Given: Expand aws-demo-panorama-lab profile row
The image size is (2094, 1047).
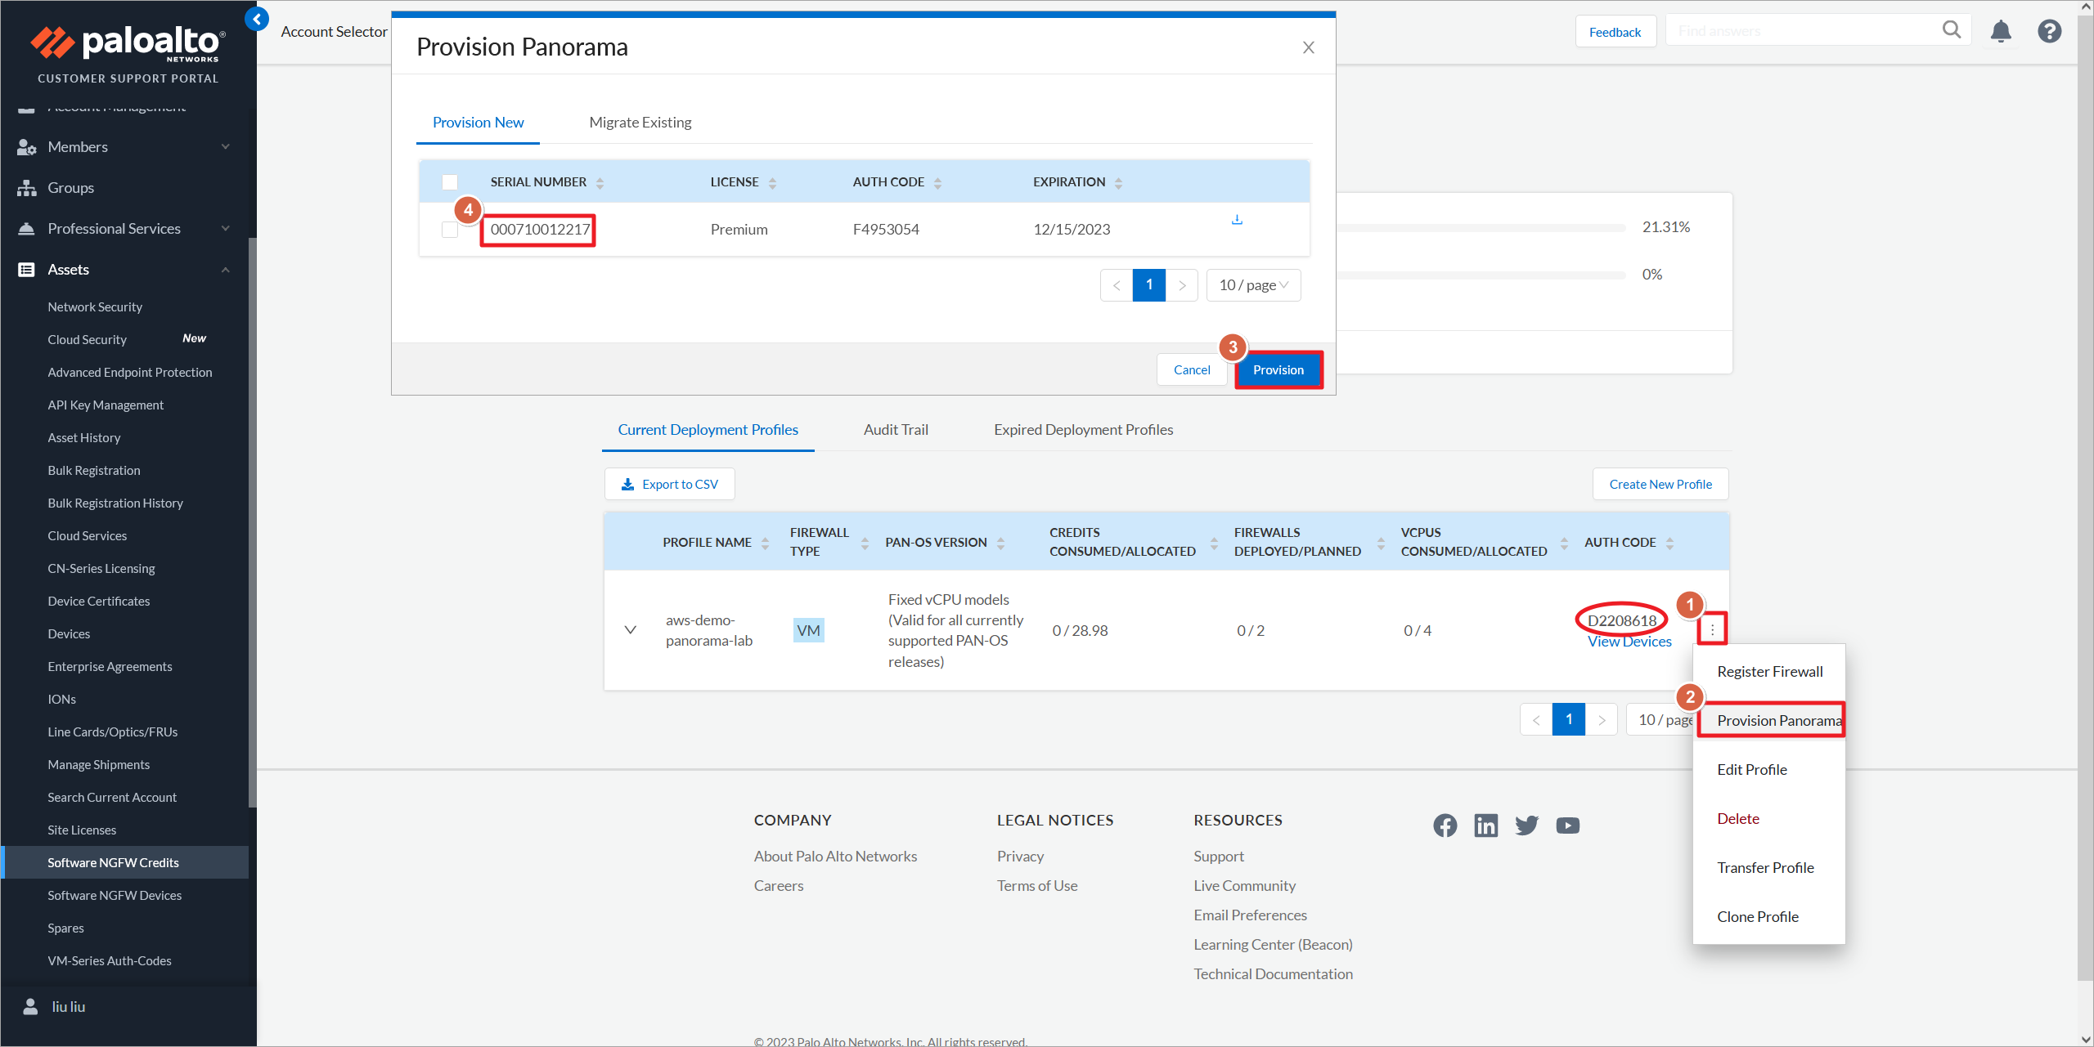Looking at the screenshot, I should point(630,630).
